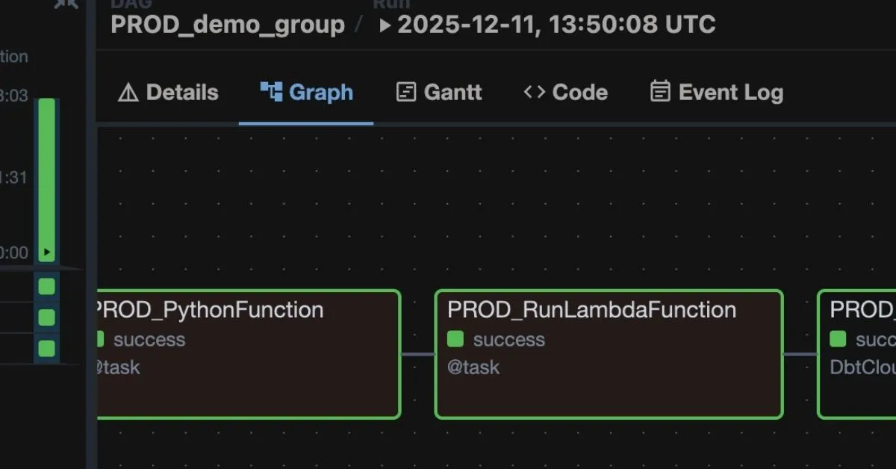Screen dimensions: 896x469
Task: Click the second green task instance square
Action: (47, 317)
